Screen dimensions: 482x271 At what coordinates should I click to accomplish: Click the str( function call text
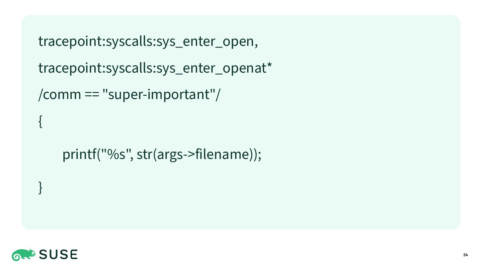pyautogui.click(x=147, y=155)
